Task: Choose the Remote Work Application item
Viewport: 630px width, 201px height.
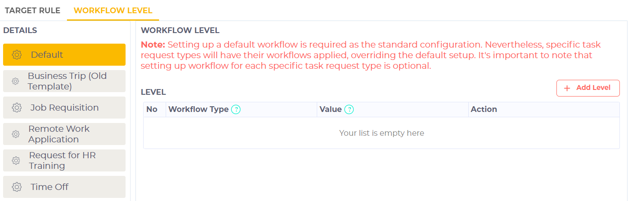Action: 64,134
